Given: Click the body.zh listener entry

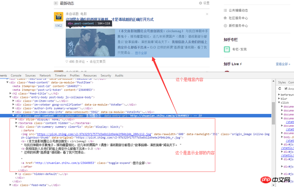Looking at the screenshot, I should tap(288, 137).
